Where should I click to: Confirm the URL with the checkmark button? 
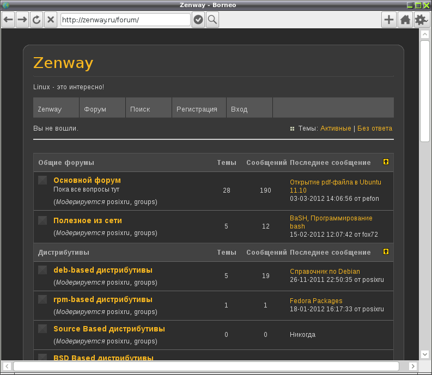click(x=198, y=20)
